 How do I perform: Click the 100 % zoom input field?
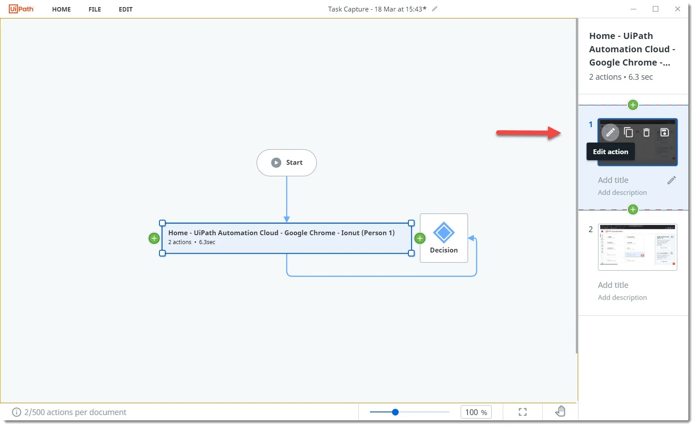click(x=476, y=412)
